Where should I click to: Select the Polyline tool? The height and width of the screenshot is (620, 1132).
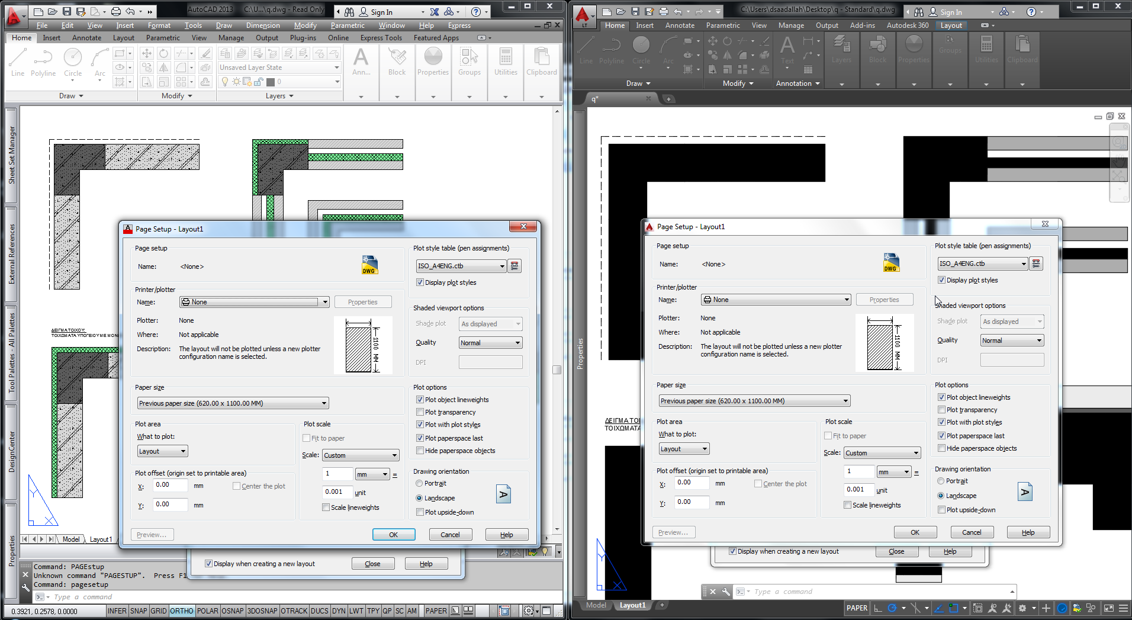(43, 59)
